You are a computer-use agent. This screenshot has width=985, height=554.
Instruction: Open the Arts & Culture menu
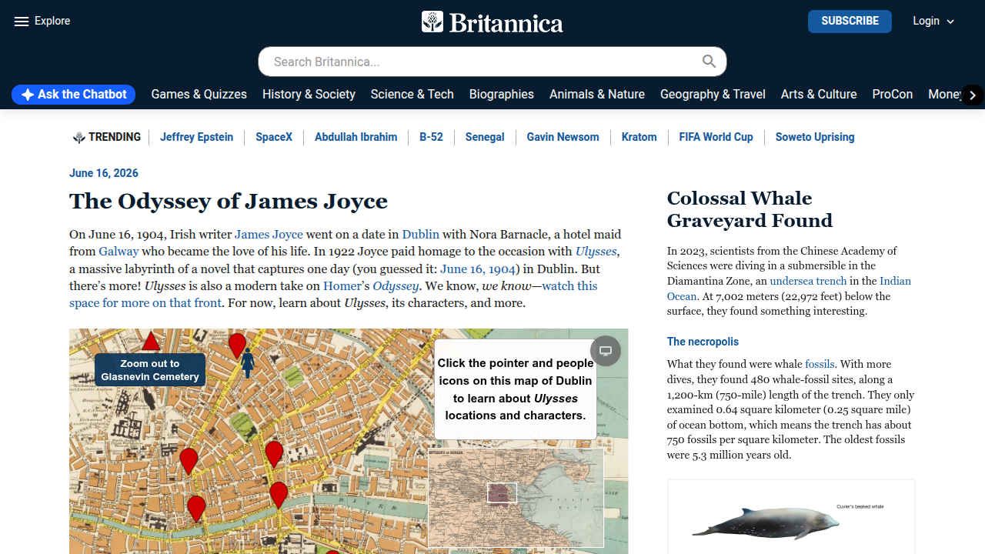pos(819,94)
